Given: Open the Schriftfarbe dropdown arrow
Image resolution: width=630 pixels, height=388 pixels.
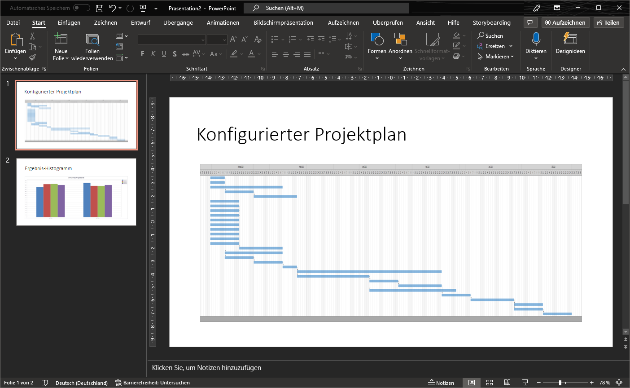Looking at the screenshot, I should tap(258, 54).
